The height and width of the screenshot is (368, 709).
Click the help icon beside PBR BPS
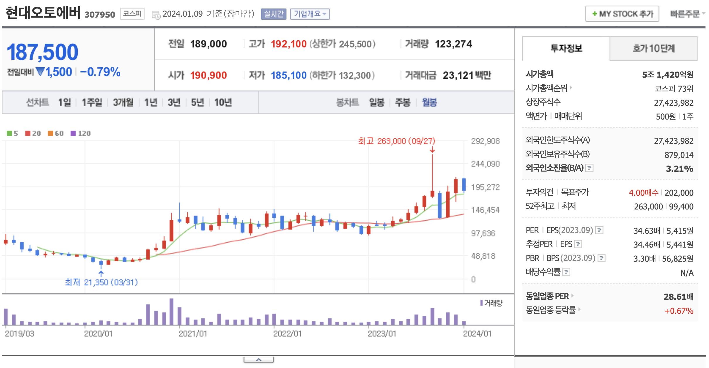pos(601,258)
